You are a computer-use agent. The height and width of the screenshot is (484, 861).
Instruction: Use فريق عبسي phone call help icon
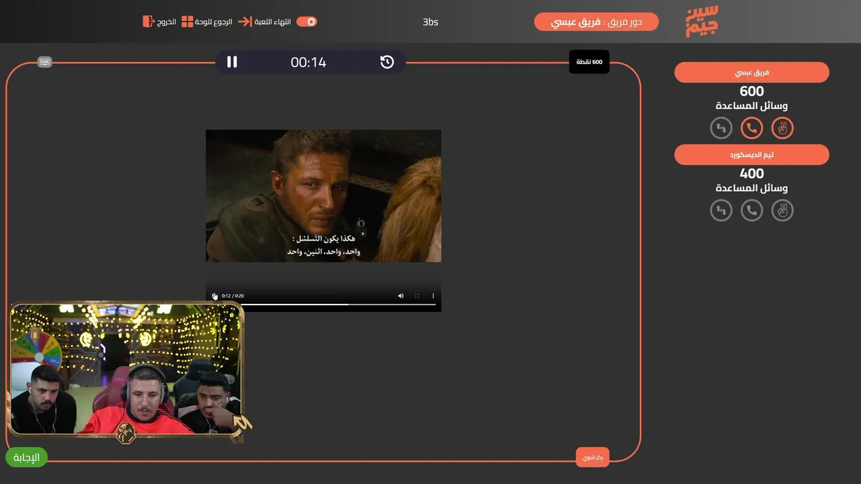click(752, 128)
